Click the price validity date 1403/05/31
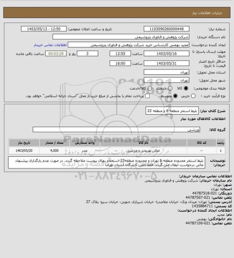The height and width of the screenshot is (258, 234). [167, 63]
